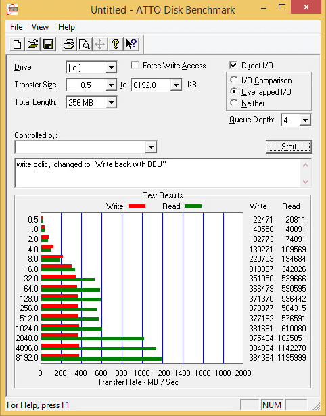The height and width of the screenshot is (416, 326).
Task: Click write result value 381661
Action: [261, 329]
